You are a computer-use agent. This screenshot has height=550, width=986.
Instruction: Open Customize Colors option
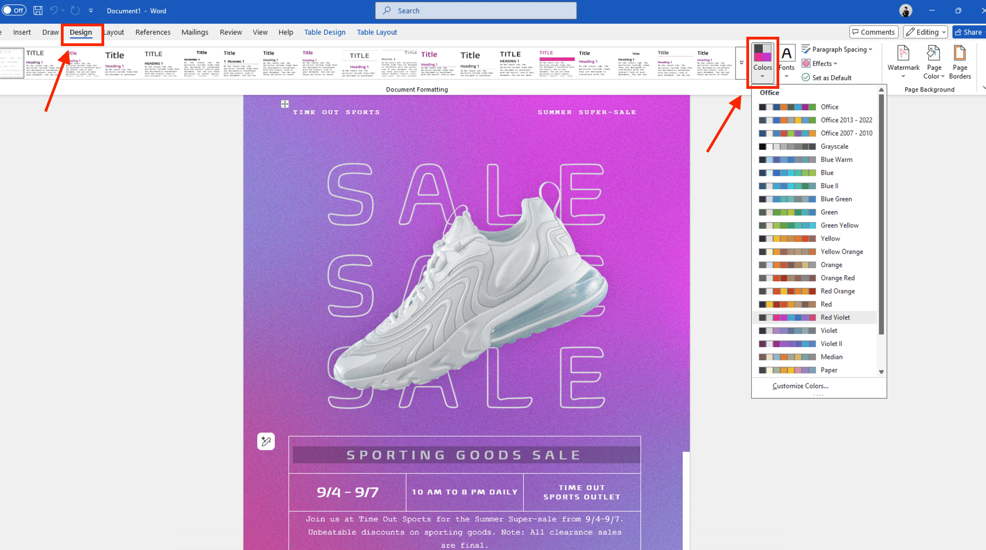pyautogui.click(x=800, y=386)
